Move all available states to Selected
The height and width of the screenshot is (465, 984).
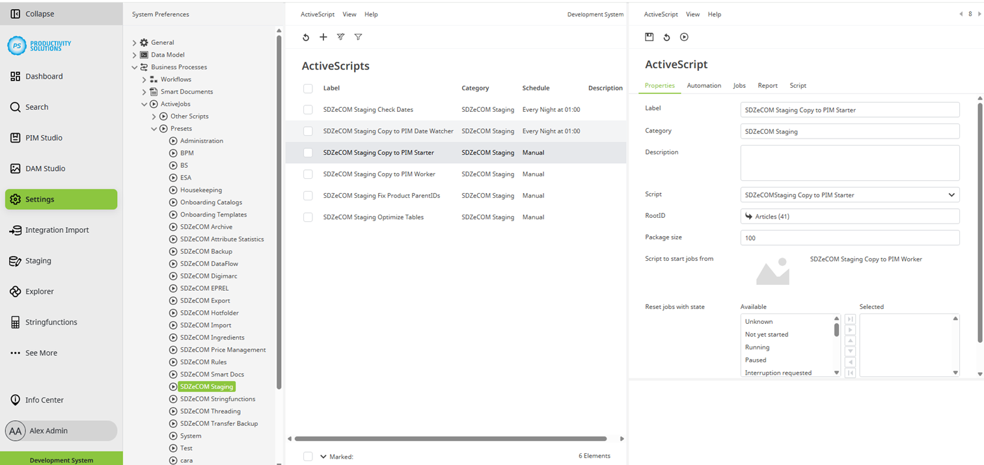850,319
